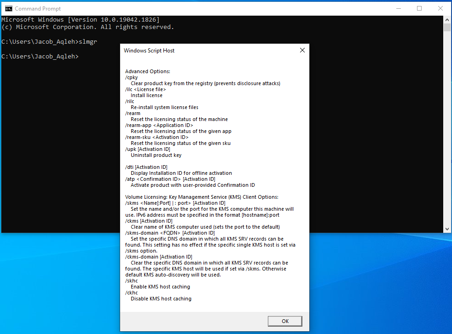Click the "/skms <Name[:Port]" option line
The width and height of the screenshot is (452, 334).
[175, 203]
